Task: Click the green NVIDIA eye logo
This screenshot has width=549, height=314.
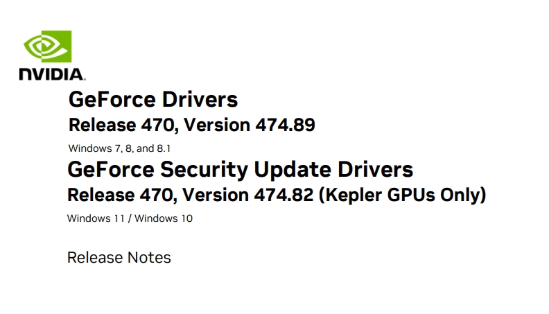Action: click(x=48, y=46)
